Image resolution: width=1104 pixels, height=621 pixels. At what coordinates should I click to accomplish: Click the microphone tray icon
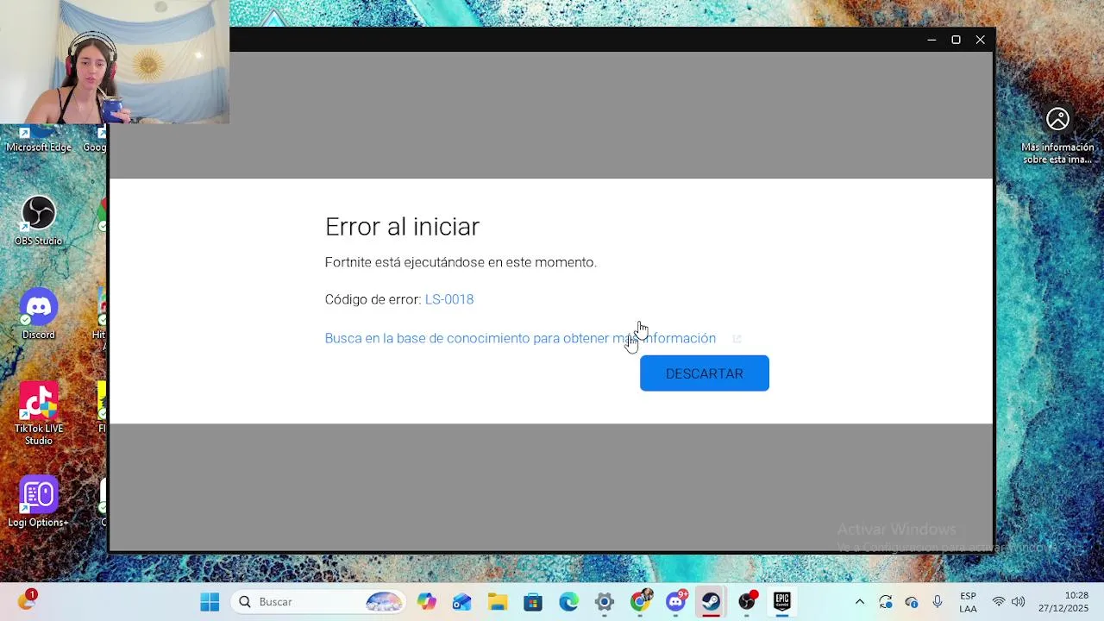(x=937, y=602)
